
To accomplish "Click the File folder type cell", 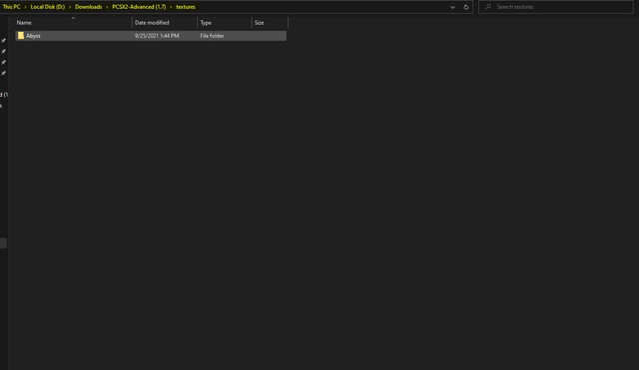I will point(212,36).
